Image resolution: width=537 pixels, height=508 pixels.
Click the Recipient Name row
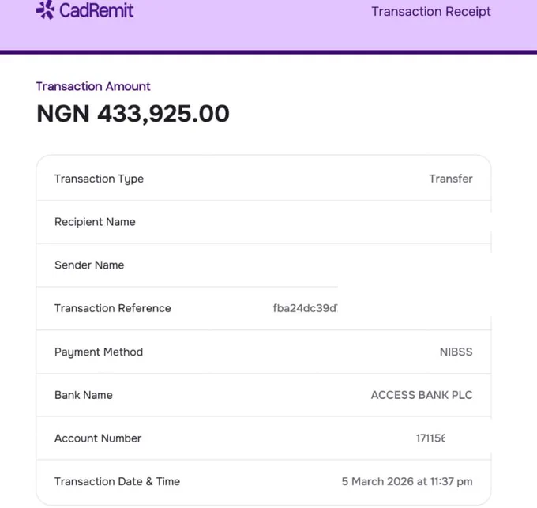(x=264, y=222)
